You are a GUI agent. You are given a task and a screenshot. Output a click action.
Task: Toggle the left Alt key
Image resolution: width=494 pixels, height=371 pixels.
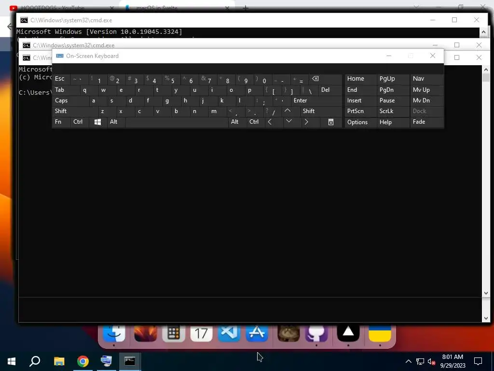[x=116, y=122]
